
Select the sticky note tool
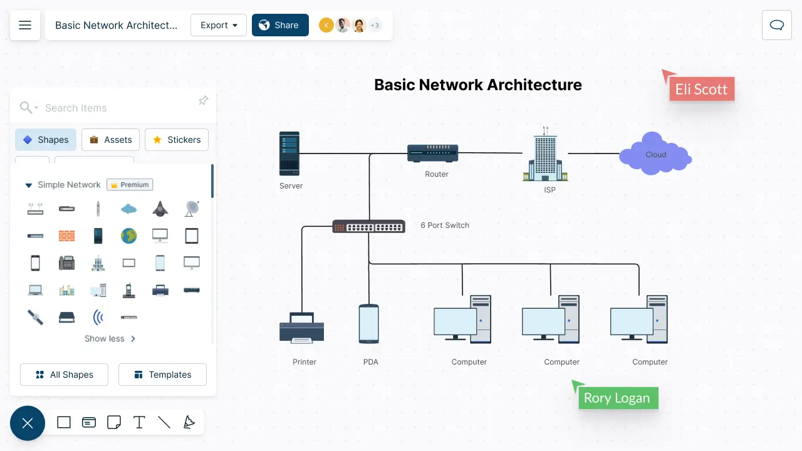click(x=114, y=422)
